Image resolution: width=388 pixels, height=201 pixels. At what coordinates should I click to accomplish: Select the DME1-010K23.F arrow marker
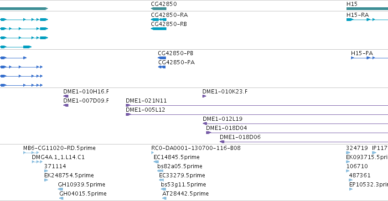tap(204, 96)
